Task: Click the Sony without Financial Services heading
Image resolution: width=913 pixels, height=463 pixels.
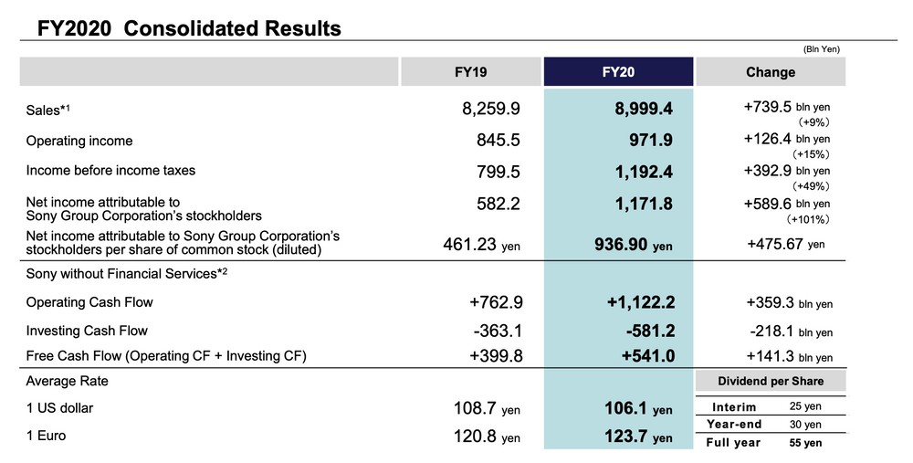Action: [126, 272]
